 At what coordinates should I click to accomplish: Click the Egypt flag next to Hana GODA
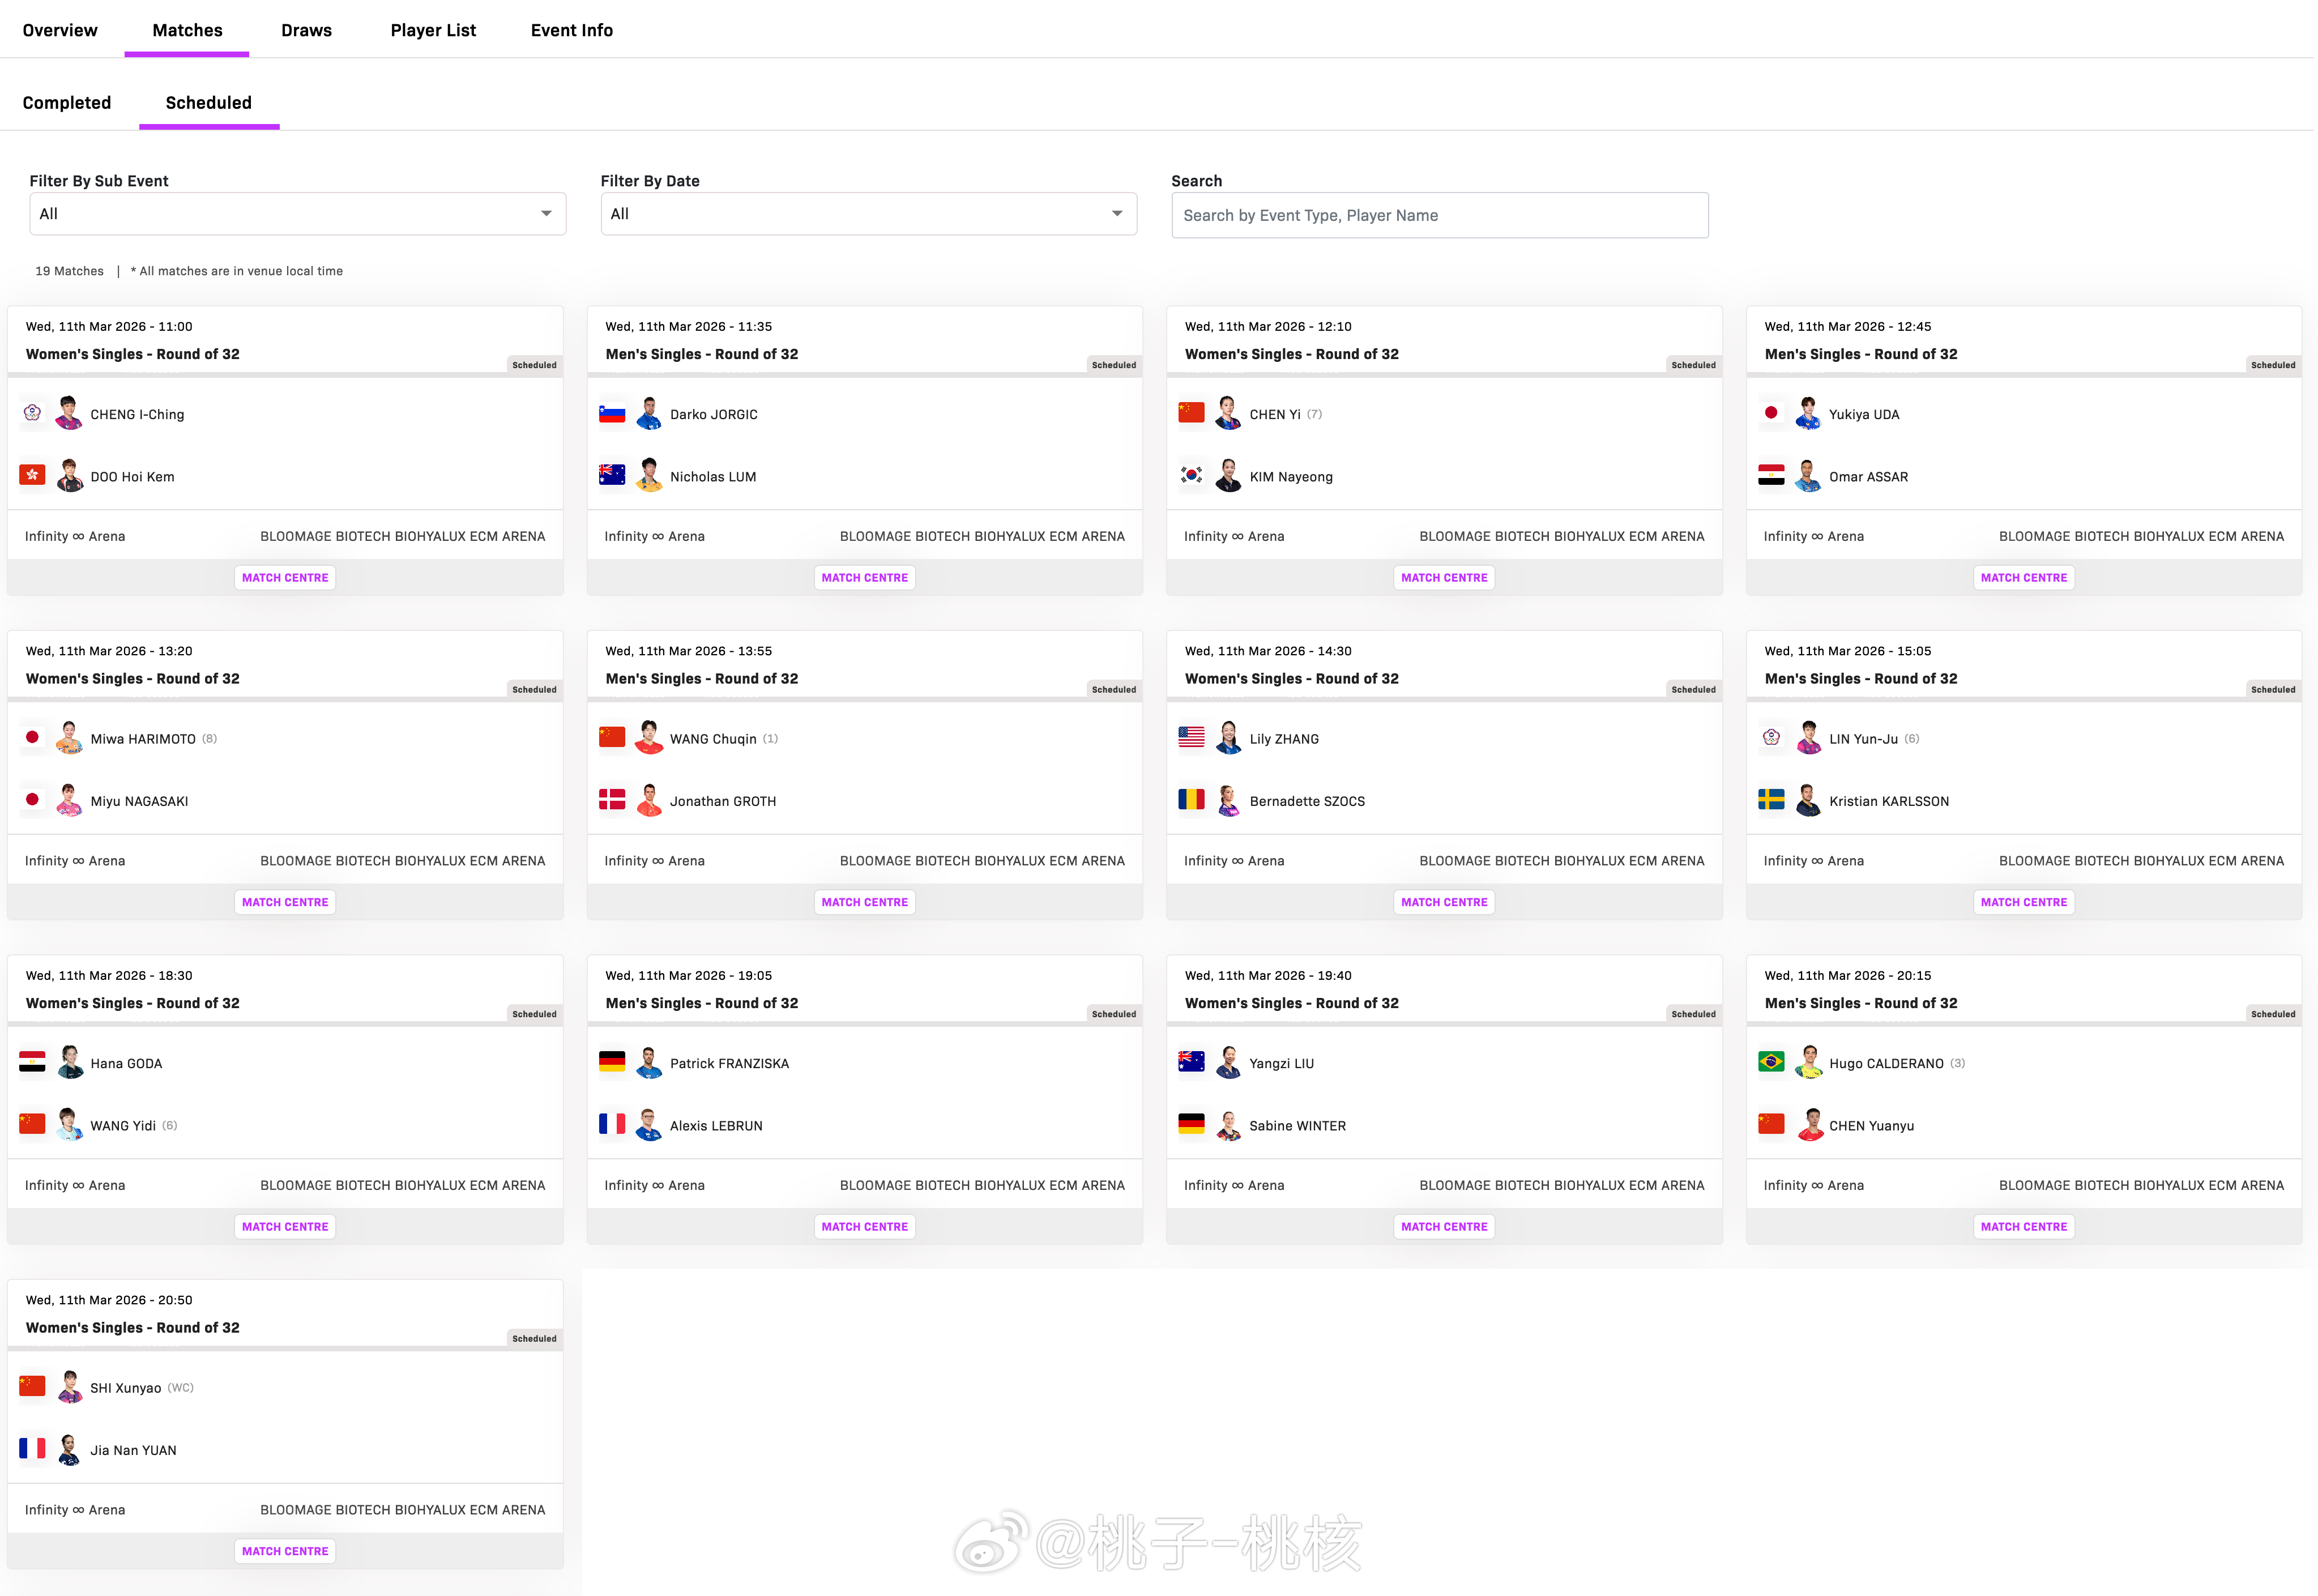coord(32,1062)
